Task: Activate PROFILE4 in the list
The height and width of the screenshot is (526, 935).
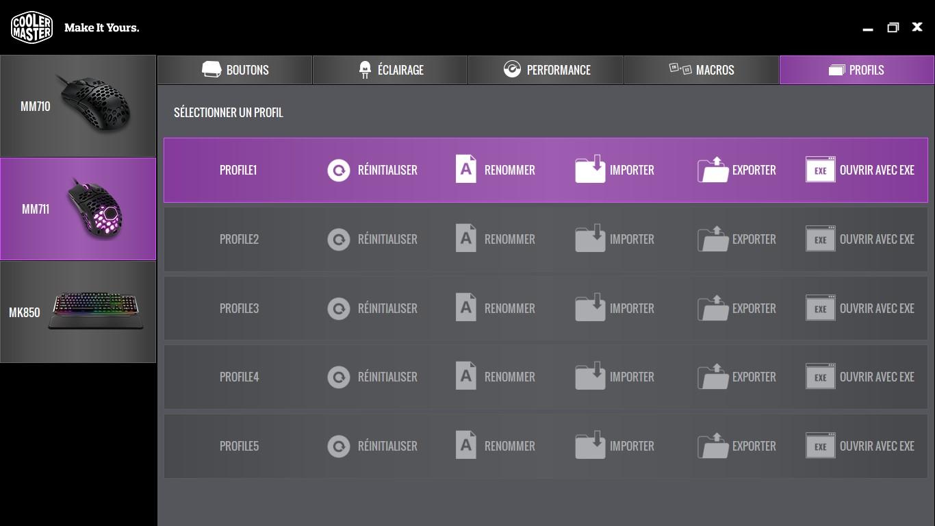Action: tap(239, 377)
